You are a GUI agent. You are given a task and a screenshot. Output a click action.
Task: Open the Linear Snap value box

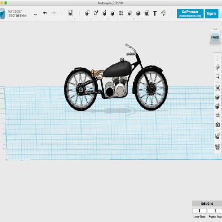(x=199, y=211)
